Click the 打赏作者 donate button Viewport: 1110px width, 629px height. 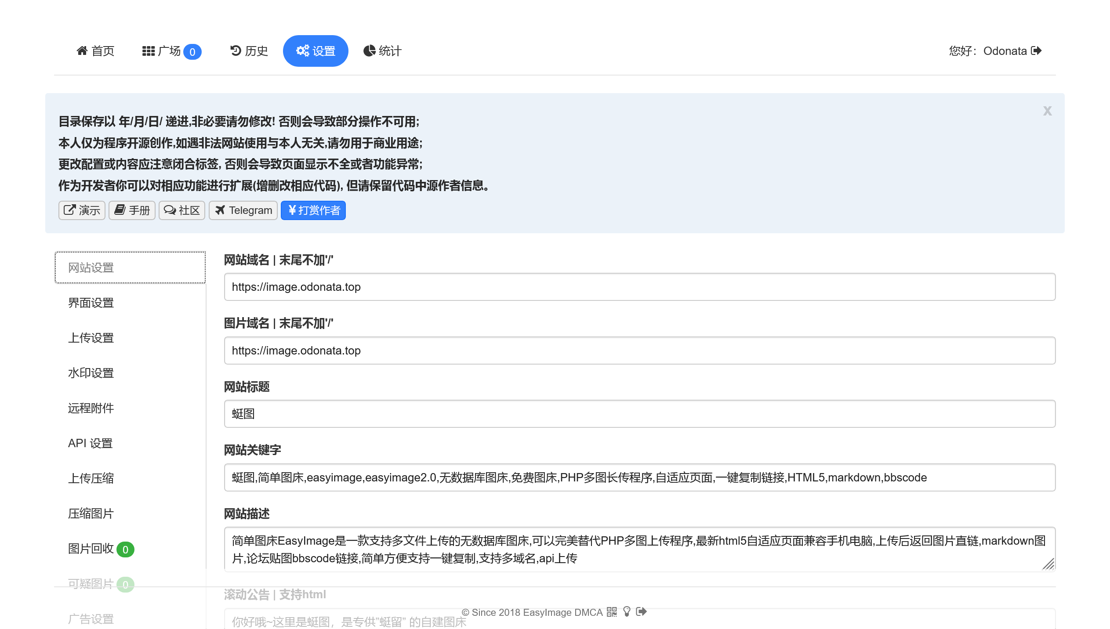[313, 210]
